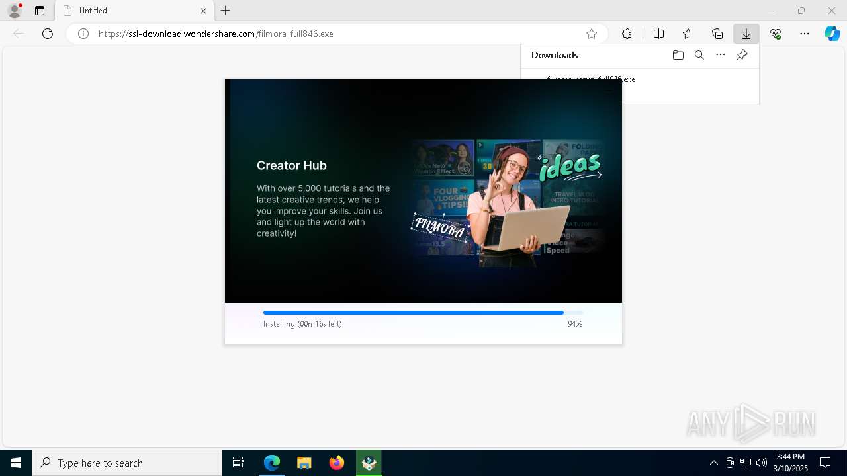
Task: Click the installer progress bar
Action: click(x=423, y=313)
